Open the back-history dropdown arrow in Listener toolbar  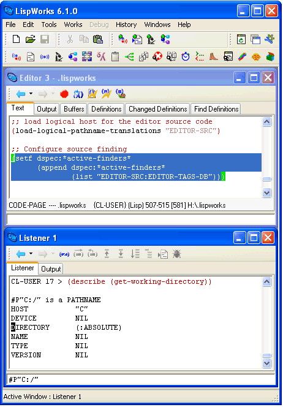tap(31, 253)
